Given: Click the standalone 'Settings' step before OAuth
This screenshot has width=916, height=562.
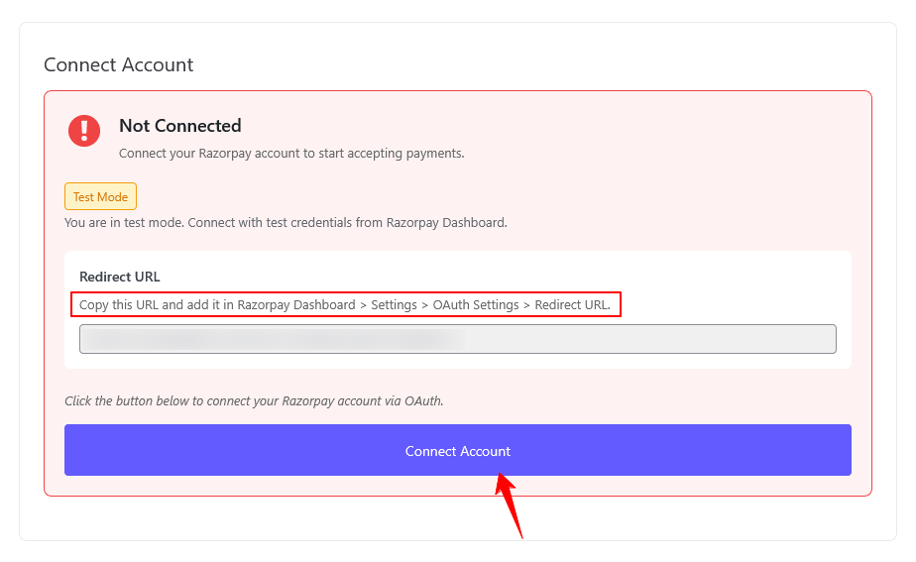Looking at the screenshot, I should pos(395,305).
